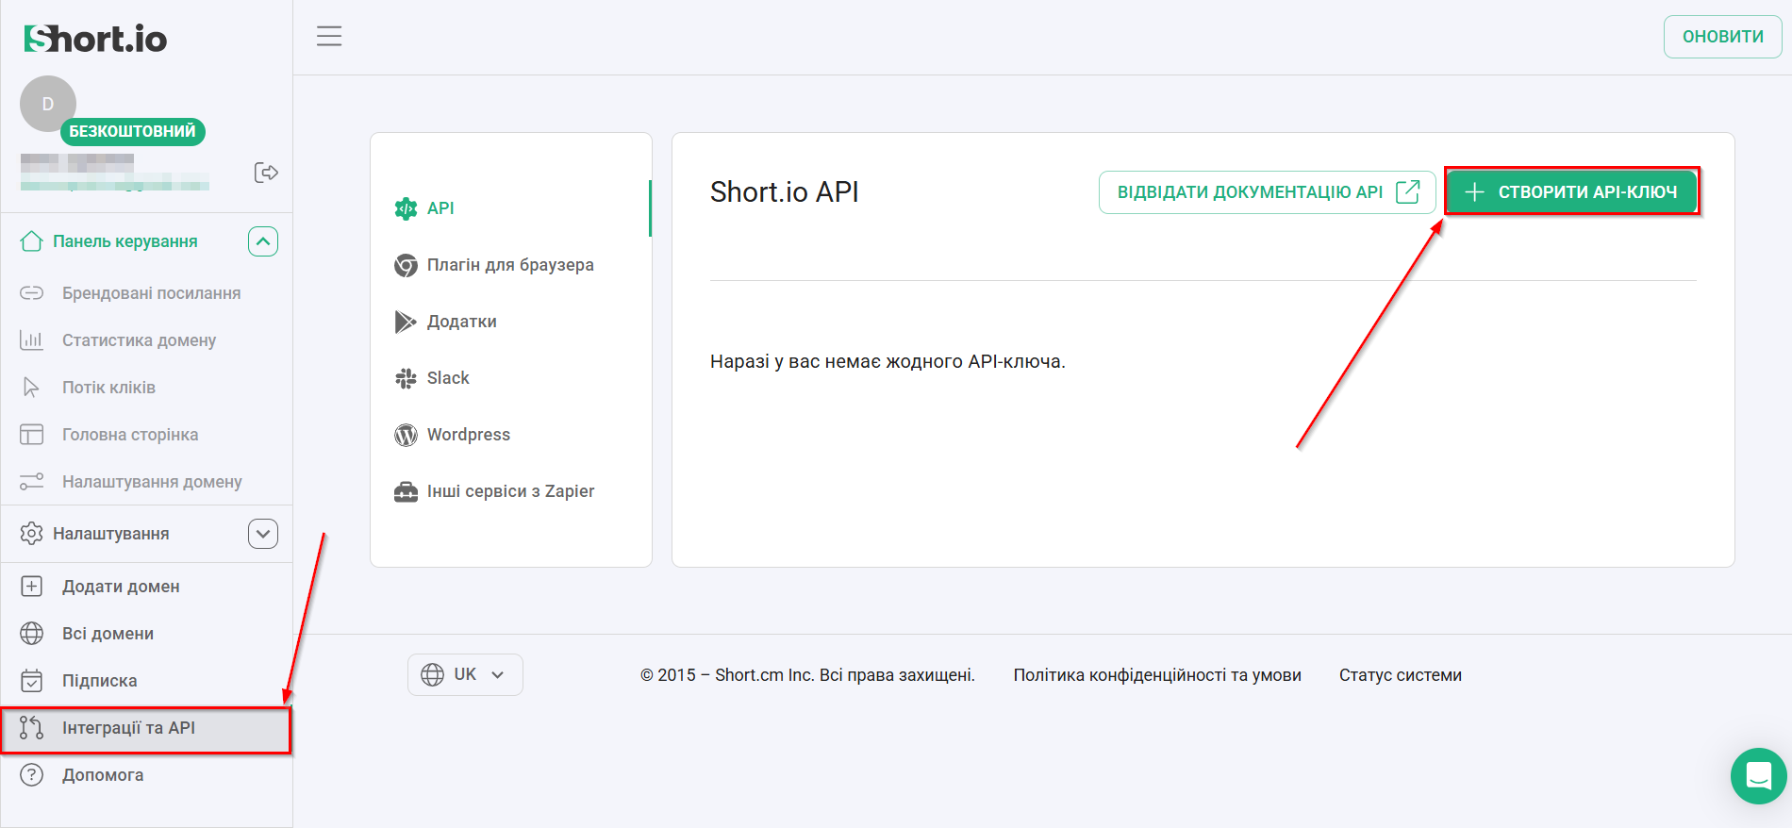Click the home icon for Панель керування
This screenshot has height=828, width=1792.
(31, 241)
